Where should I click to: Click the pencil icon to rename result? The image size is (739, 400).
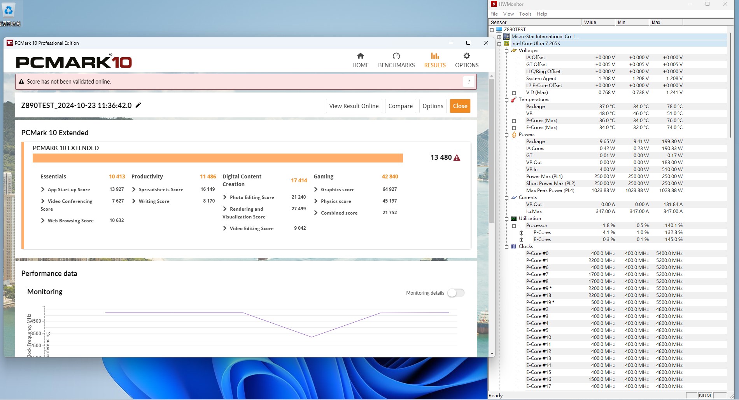click(138, 105)
